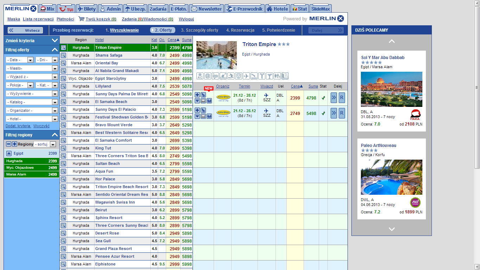
Task: Click Wyczyść to clear filters
Action: [41, 126]
